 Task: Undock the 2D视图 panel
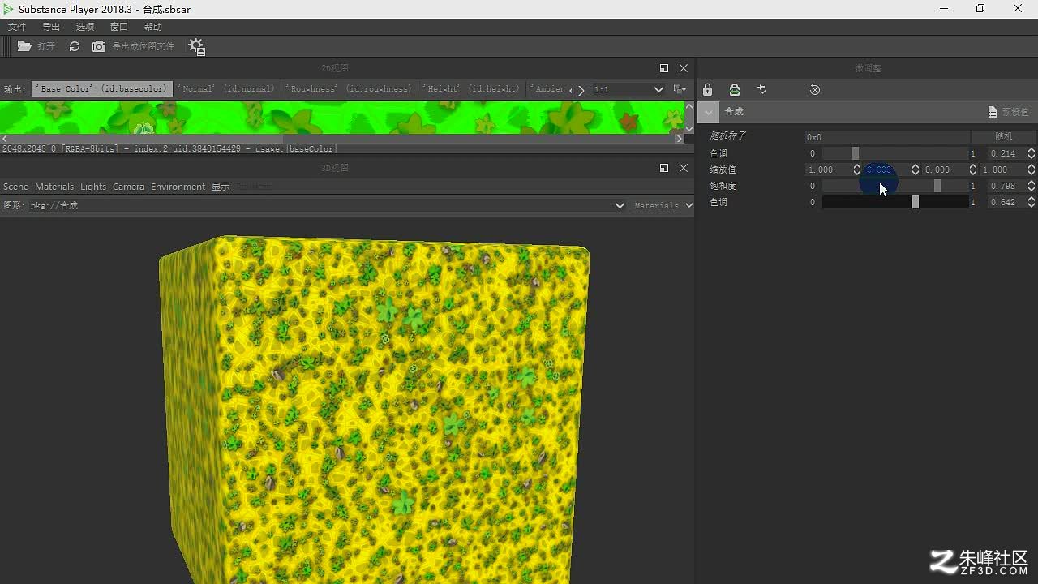tap(664, 68)
